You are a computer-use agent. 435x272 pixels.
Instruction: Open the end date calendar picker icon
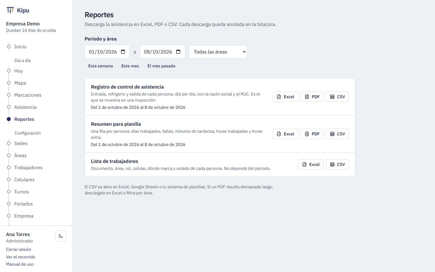coord(178,52)
